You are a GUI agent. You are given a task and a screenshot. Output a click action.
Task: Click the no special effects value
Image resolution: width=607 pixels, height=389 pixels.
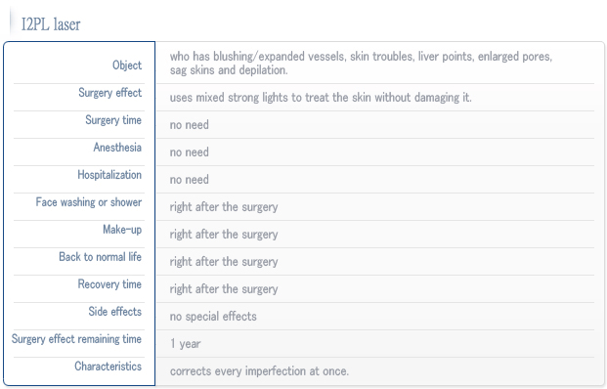(213, 317)
